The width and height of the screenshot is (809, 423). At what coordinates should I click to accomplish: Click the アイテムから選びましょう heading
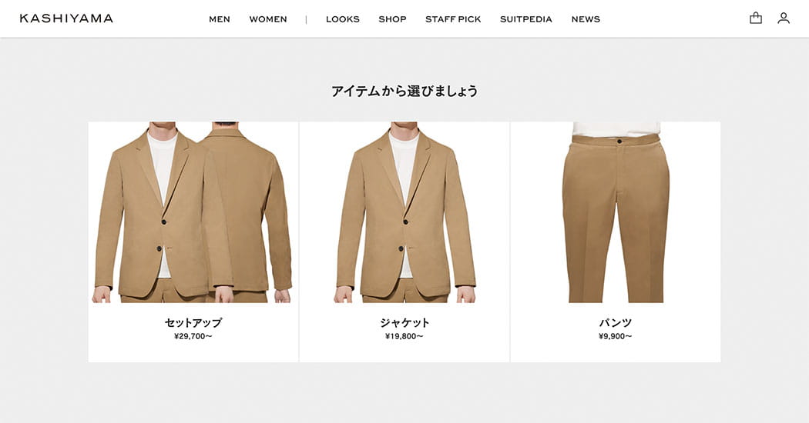click(404, 92)
